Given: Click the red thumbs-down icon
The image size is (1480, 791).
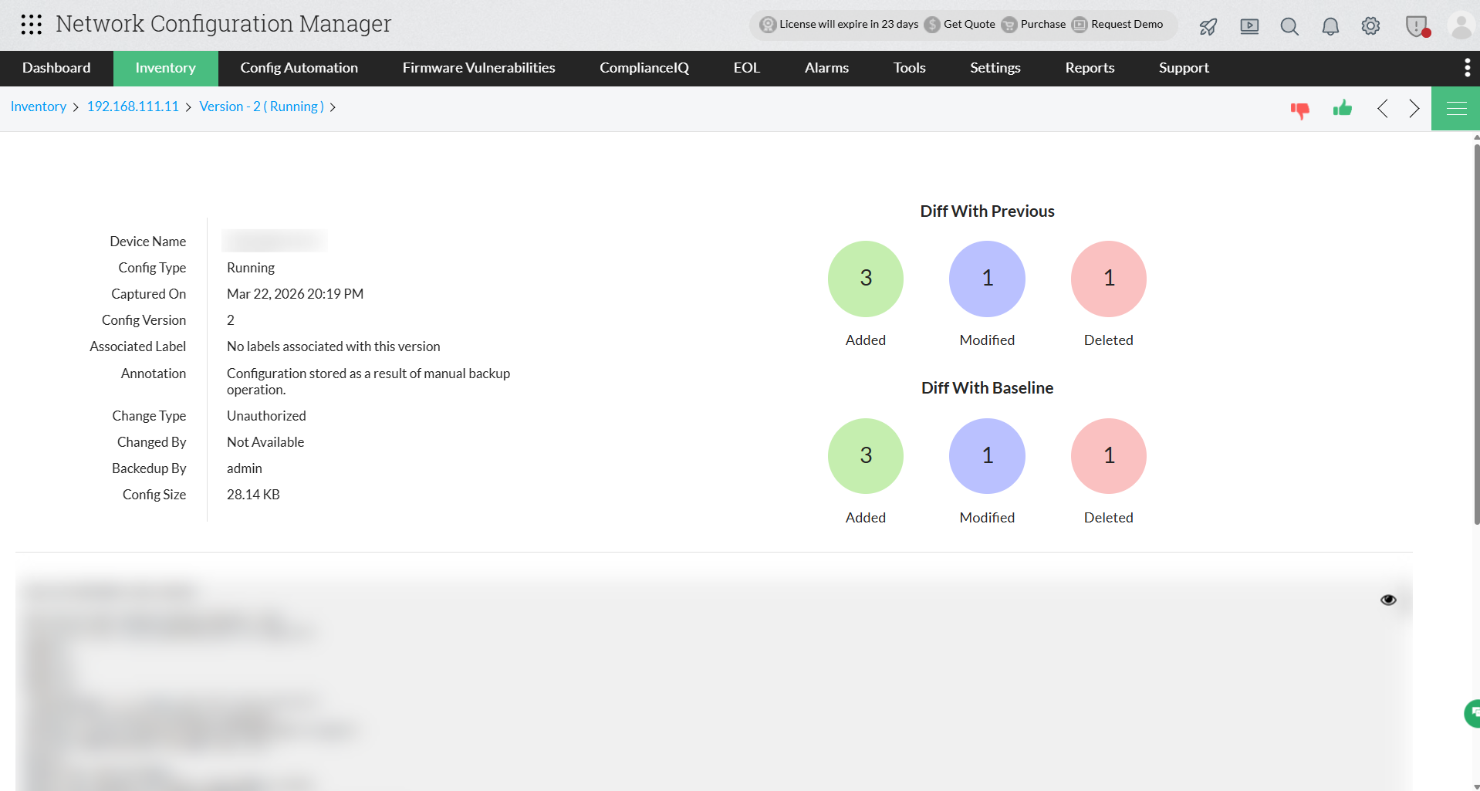Looking at the screenshot, I should tap(1300, 110).
